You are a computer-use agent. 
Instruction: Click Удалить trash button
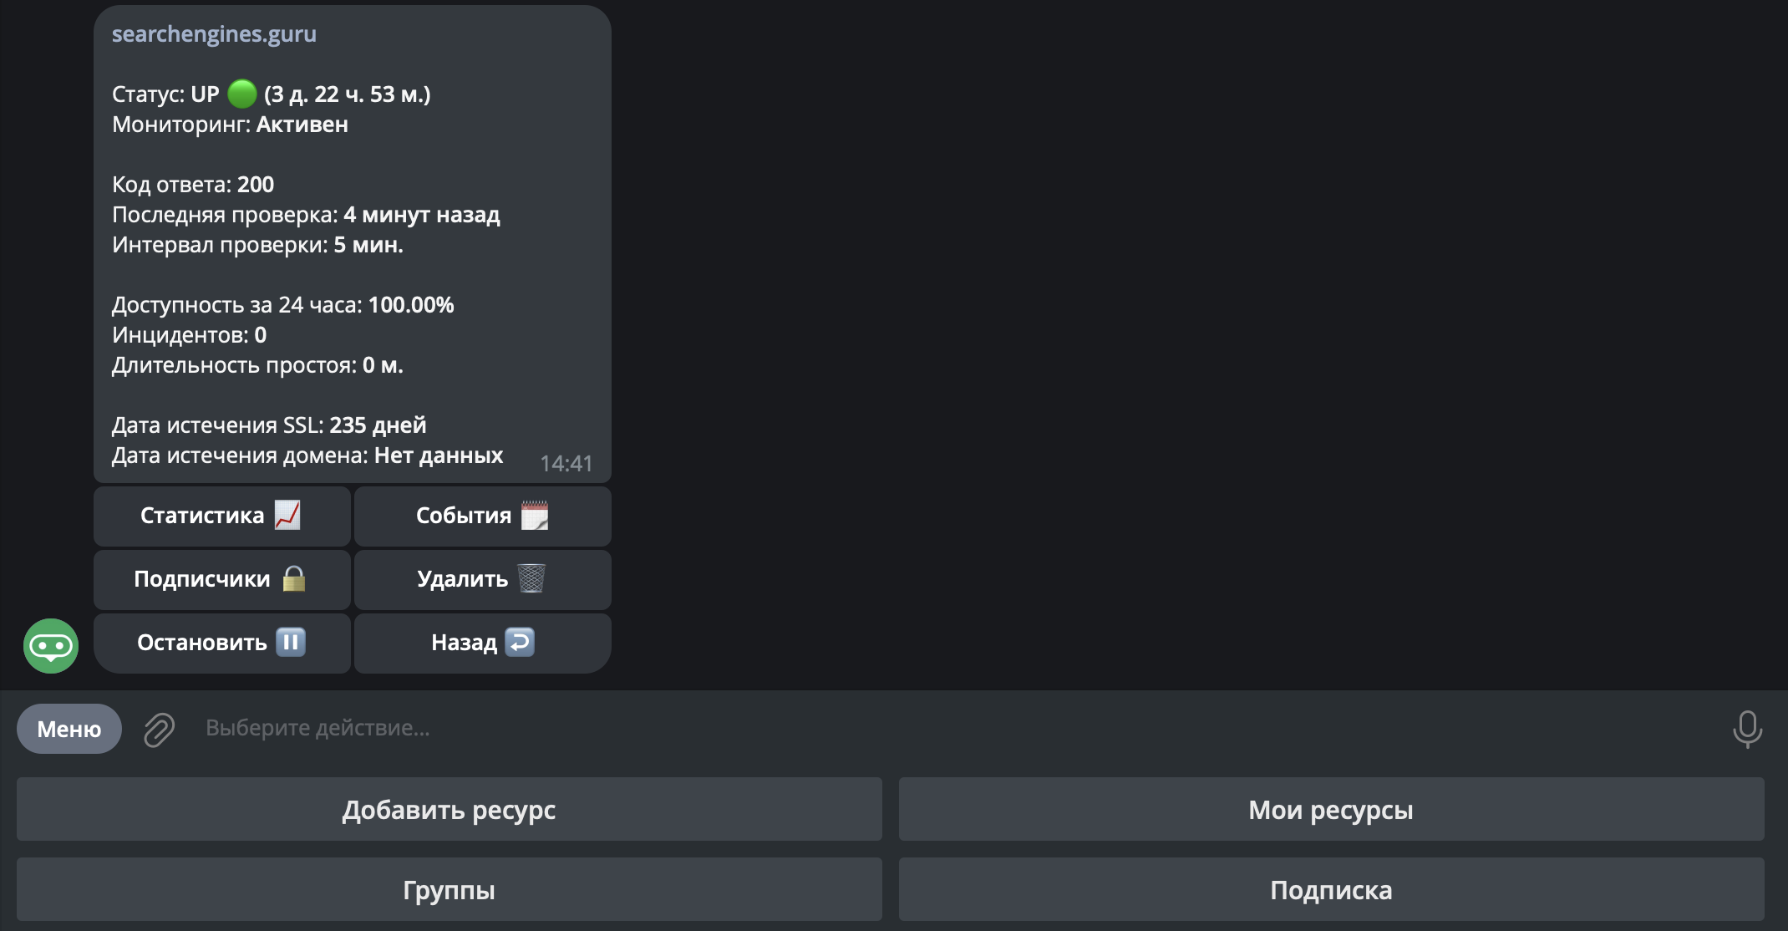482,579
